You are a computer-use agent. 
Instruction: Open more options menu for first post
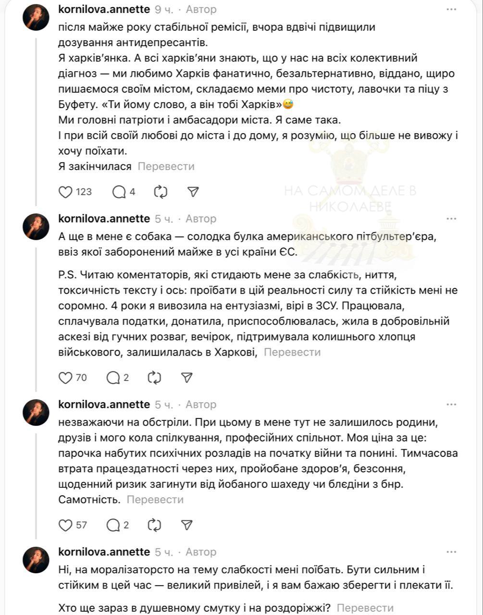click(451, 9)
